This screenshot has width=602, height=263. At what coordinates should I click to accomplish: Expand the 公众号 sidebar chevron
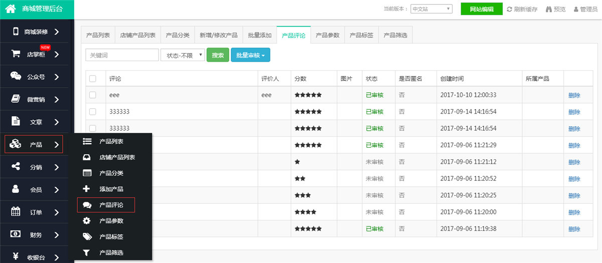tap(57, 77)
